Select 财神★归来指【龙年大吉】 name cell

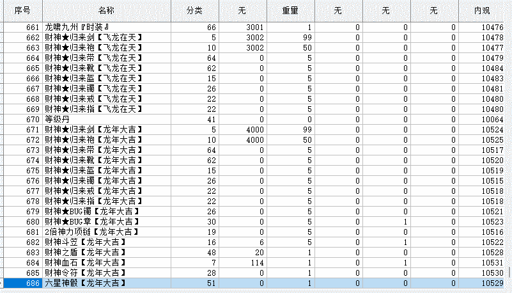107,202
